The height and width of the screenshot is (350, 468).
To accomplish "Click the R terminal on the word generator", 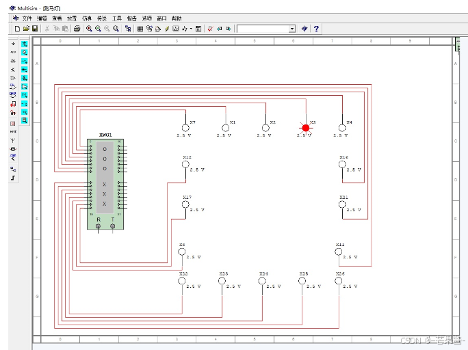I will click(99, 226).
